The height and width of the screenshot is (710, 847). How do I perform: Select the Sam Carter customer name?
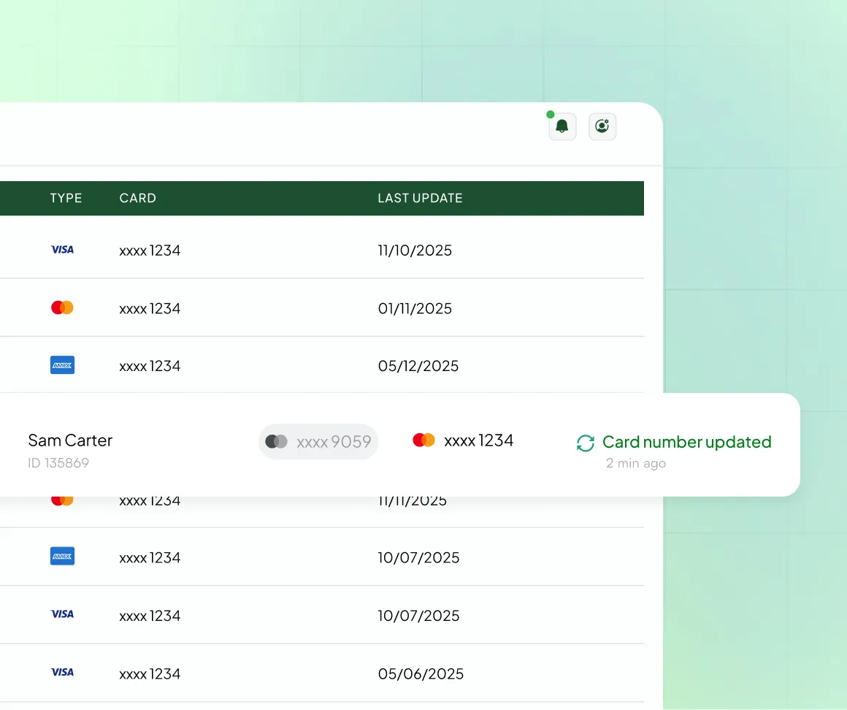pos(70,440)
